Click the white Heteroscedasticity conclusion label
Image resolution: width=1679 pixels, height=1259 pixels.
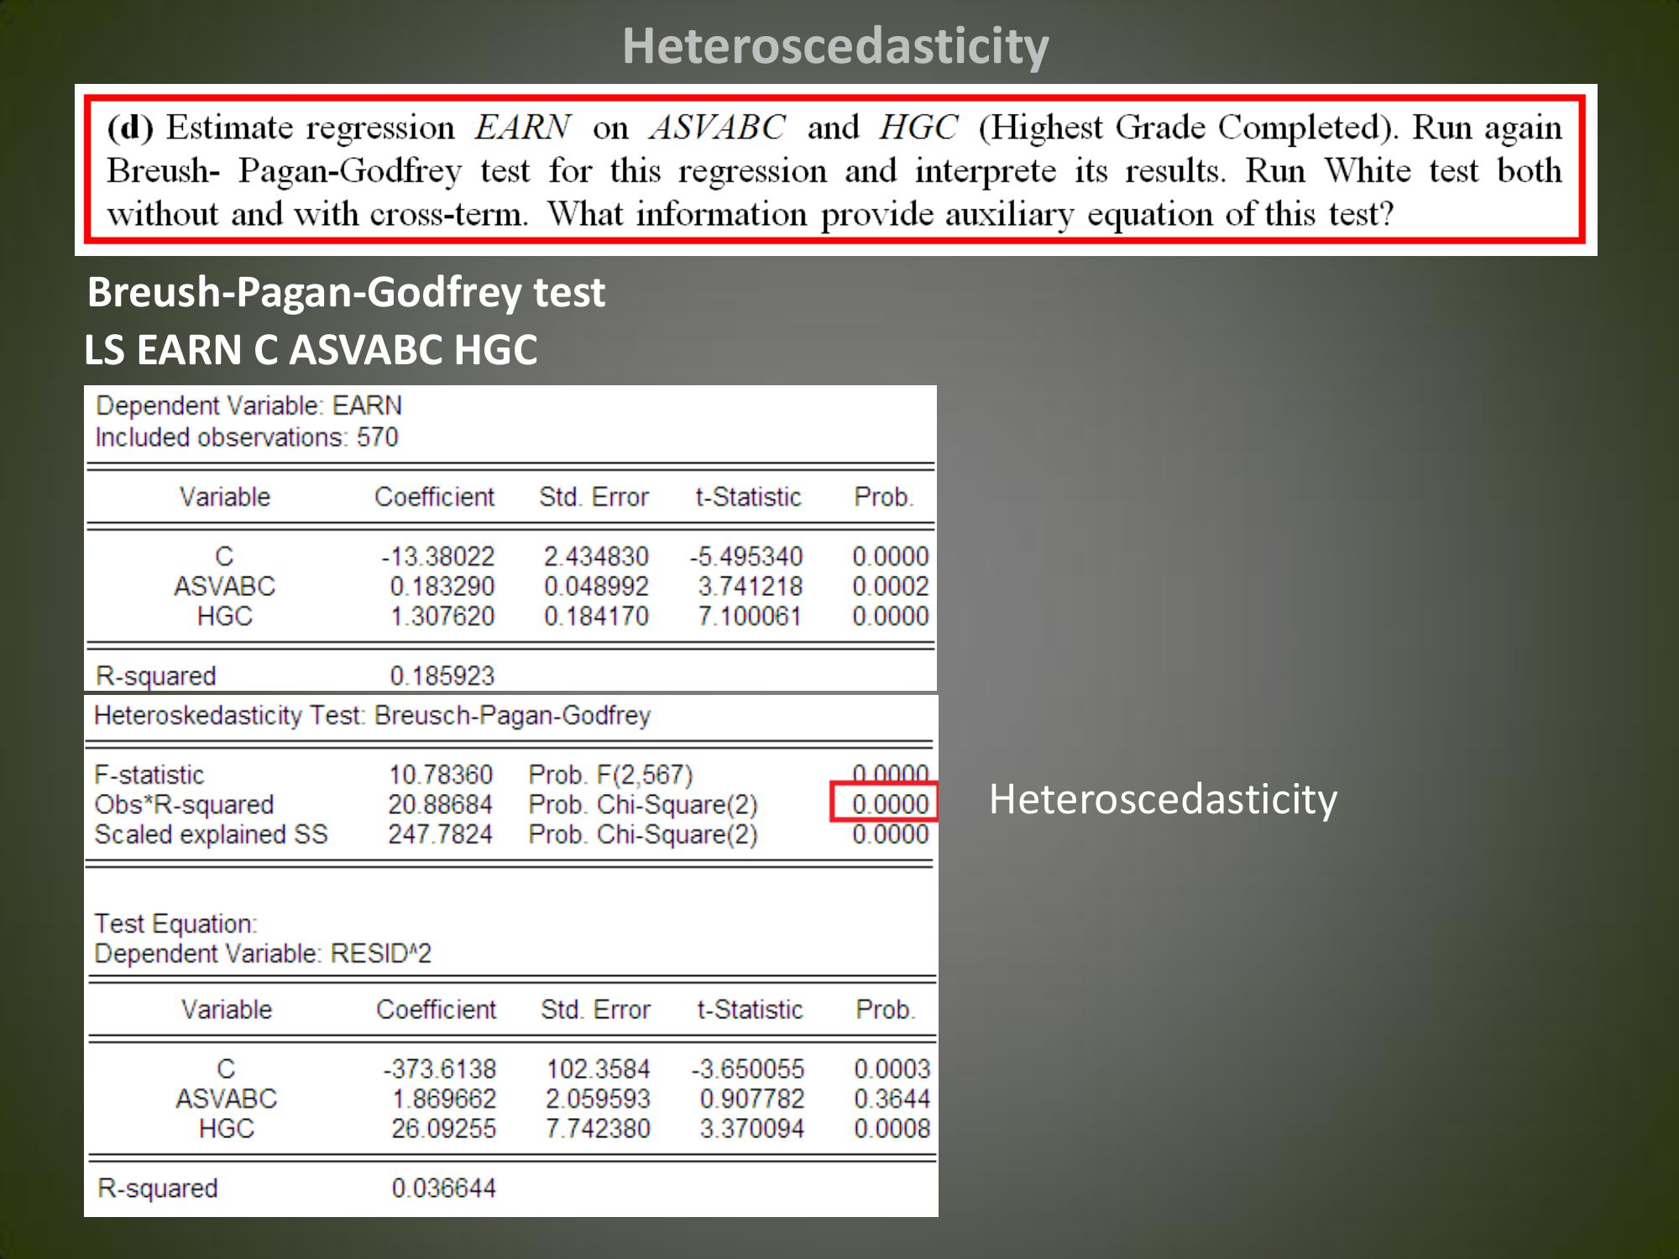pos(1163,799)
